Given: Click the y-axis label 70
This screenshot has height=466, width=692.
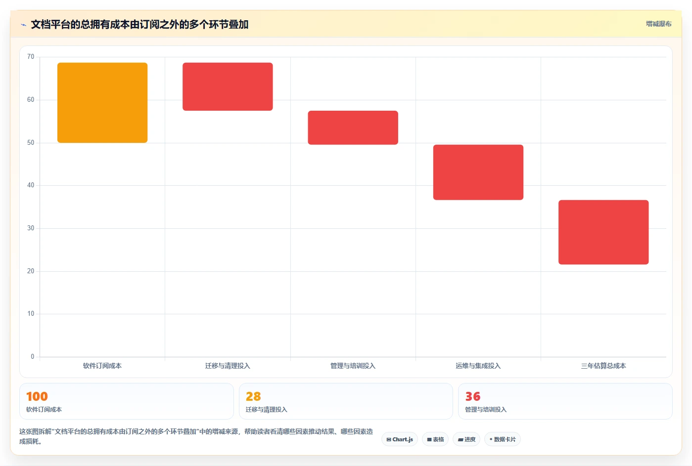Looking at the screenshot, I should (x=31, y=57).
